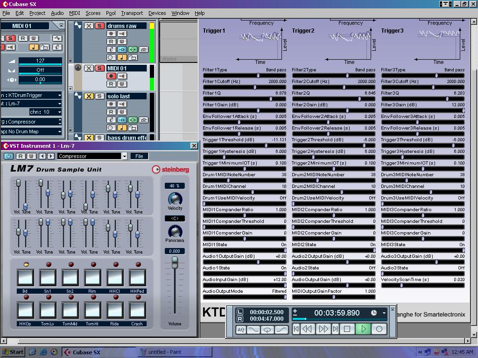Toggle solo on the solo last track
Viewport: 478px width, 358px height.
99,96
